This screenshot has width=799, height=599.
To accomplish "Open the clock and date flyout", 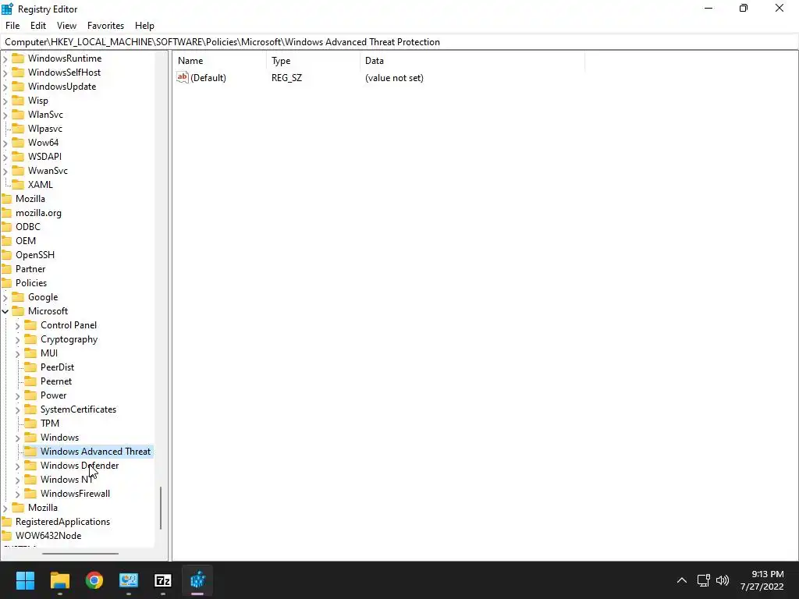I will [x=762, y=580].
